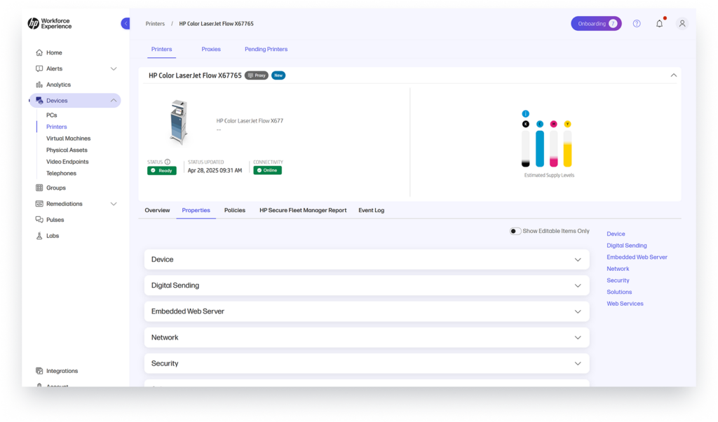The height and width of the screenshot is (422, 718).
Task: Collapse the Devices menu chevron
Action: point(114,101)
